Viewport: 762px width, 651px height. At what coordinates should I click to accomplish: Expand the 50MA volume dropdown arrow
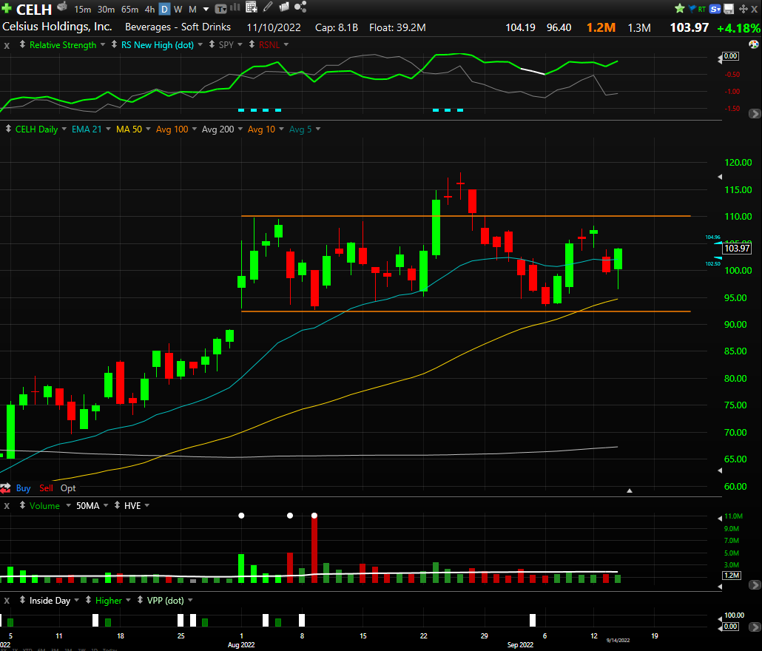106,506
